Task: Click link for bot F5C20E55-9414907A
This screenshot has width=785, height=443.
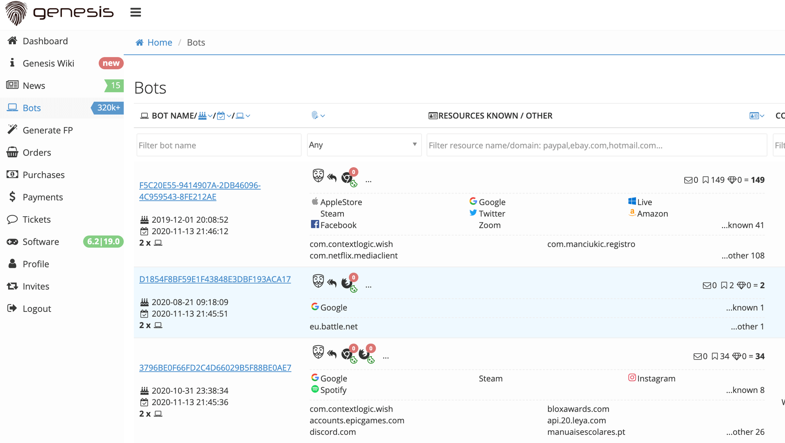Action: (199, 190)
